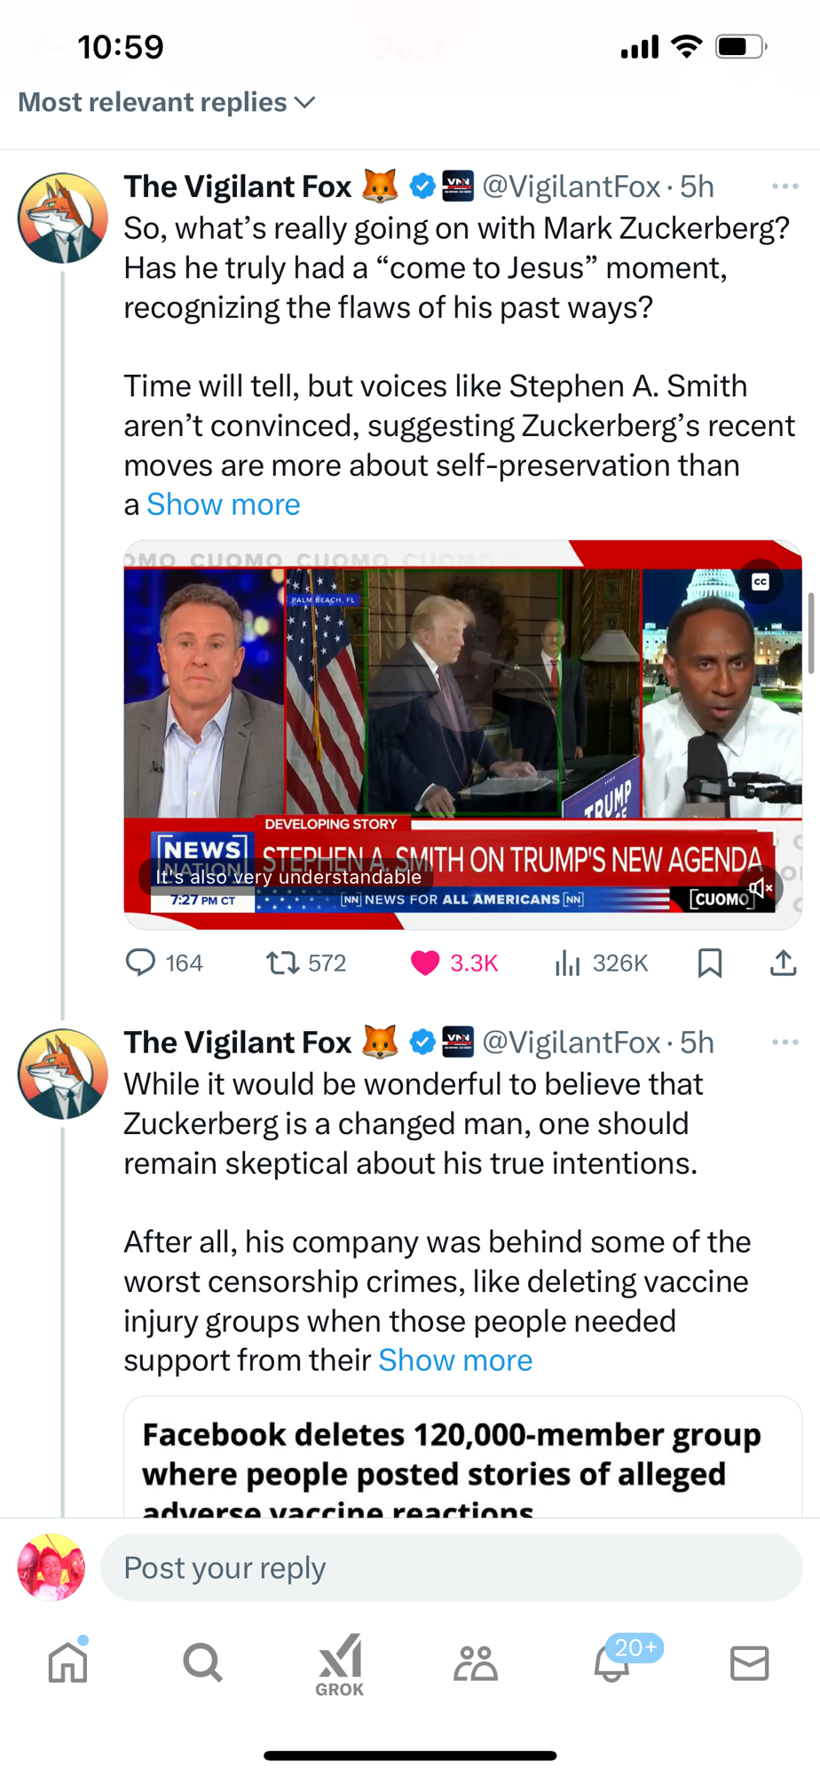Viewport: 820px width, 1776px height.
Task: Reply to the first Vigilant Fox post
Action: click(x=142, y=963)
